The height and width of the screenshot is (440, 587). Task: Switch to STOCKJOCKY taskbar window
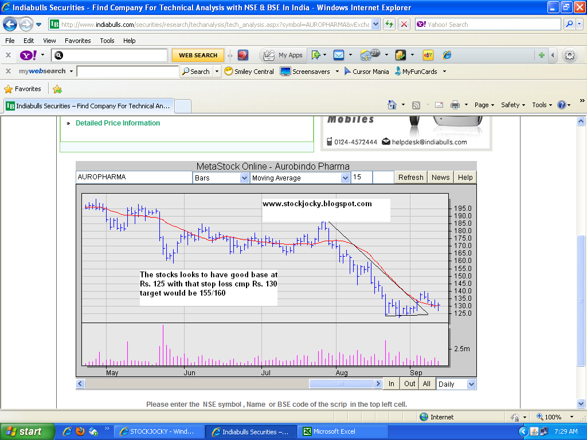158,431
